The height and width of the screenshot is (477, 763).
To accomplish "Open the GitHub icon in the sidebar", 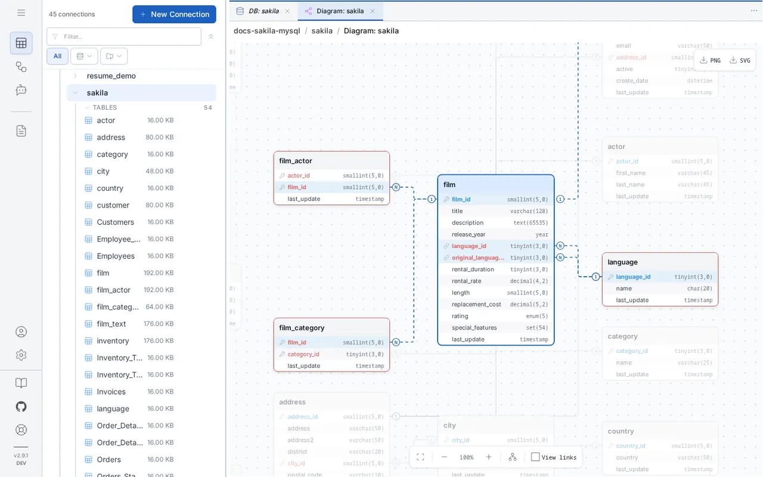I will pyautogui.click(x=21, y=407).
